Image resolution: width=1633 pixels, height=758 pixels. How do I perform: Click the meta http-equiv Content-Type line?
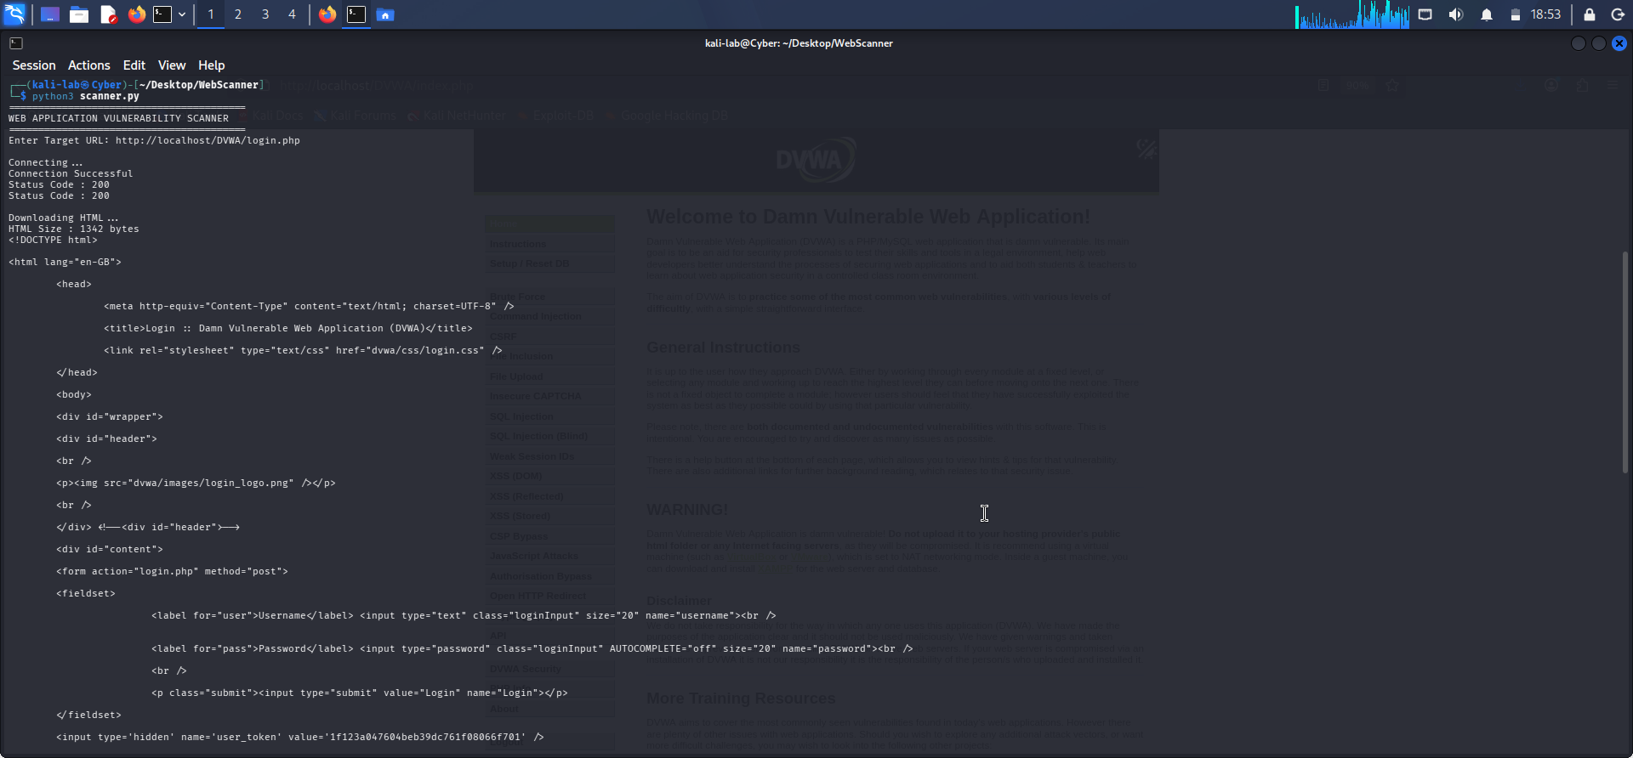point(309,306)
